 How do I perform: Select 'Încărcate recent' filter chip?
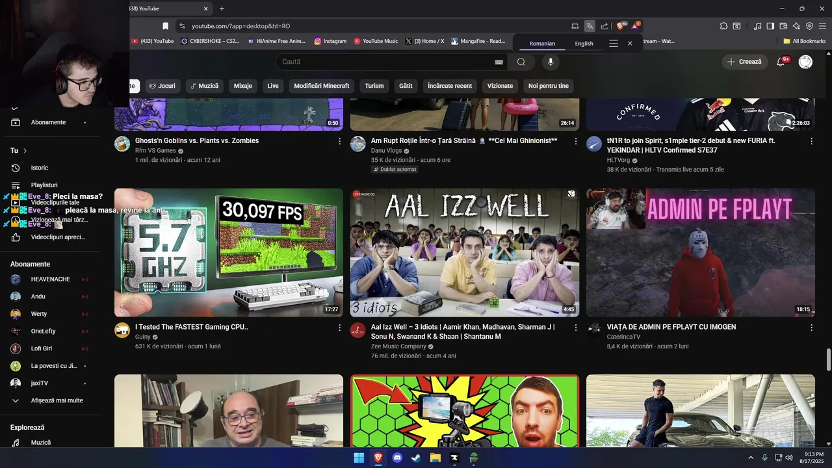point(449,86)
